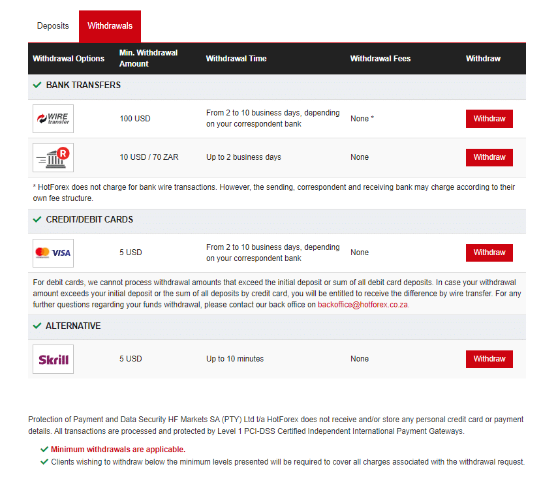The height and width of the screenshot is (492, 541).
Task: Collapse the ALTERNATIVE section header
Action: coord(277,326)
